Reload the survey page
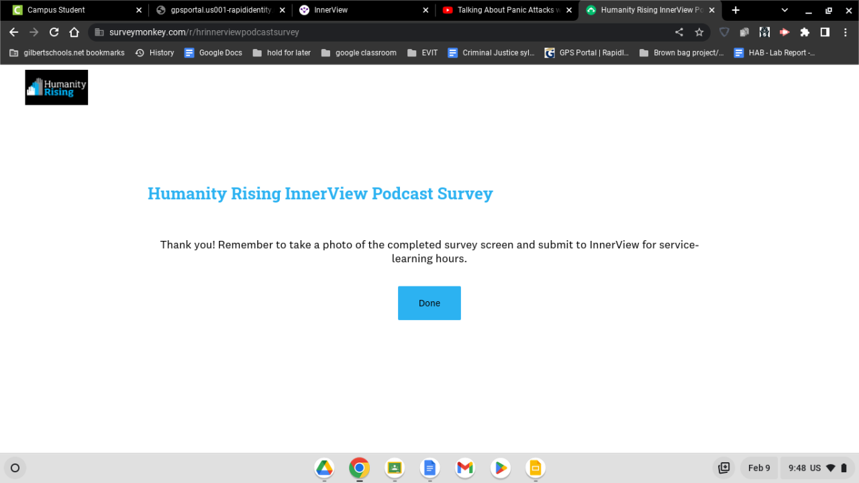This screenshot has width=859, height=483. [x=54, y=32]
